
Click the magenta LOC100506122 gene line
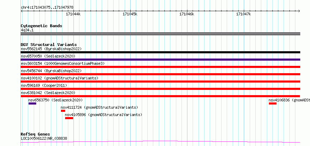point(160,142)
